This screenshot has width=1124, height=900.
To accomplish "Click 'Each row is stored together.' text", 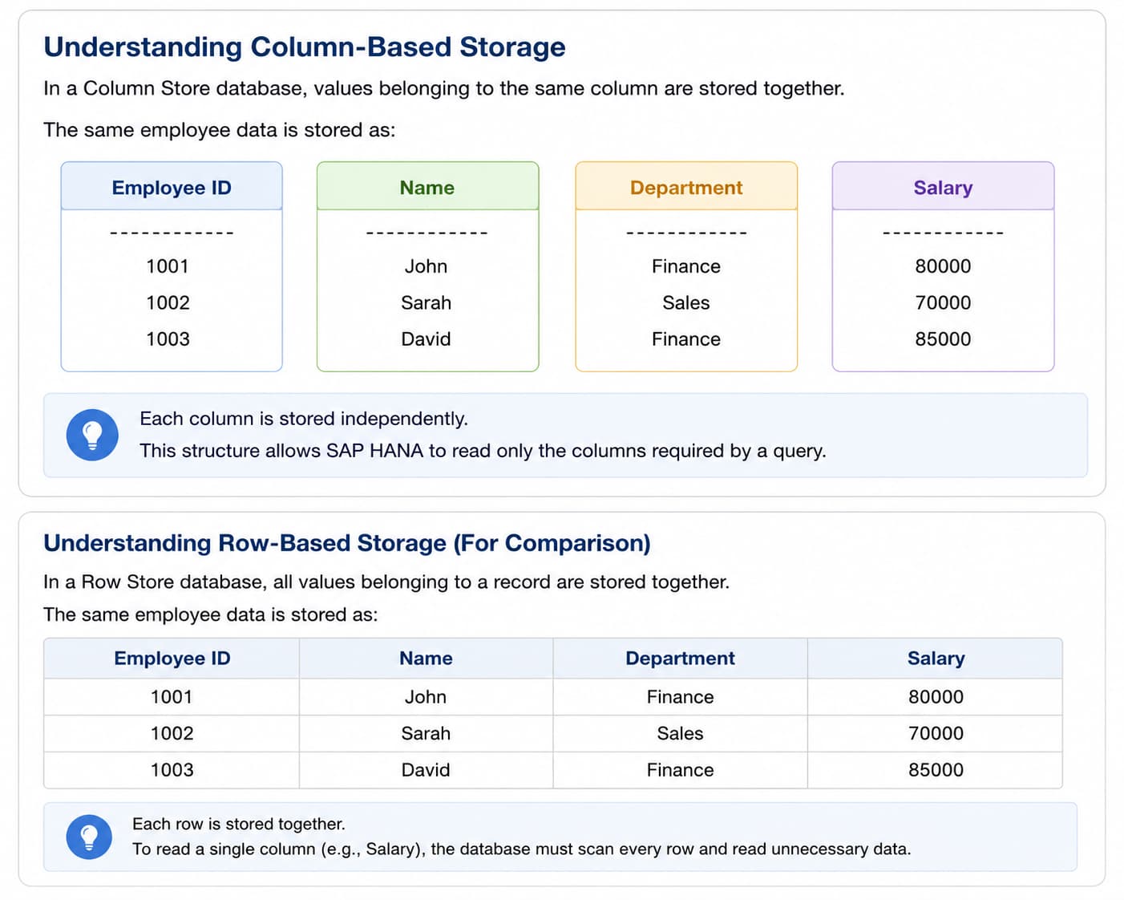I will 239,824.
